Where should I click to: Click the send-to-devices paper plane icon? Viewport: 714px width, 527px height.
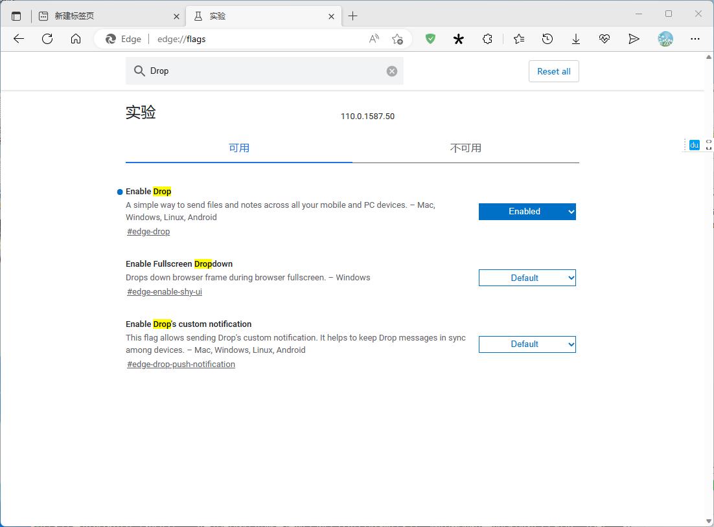pyautogui.click(x=634, y=39)
